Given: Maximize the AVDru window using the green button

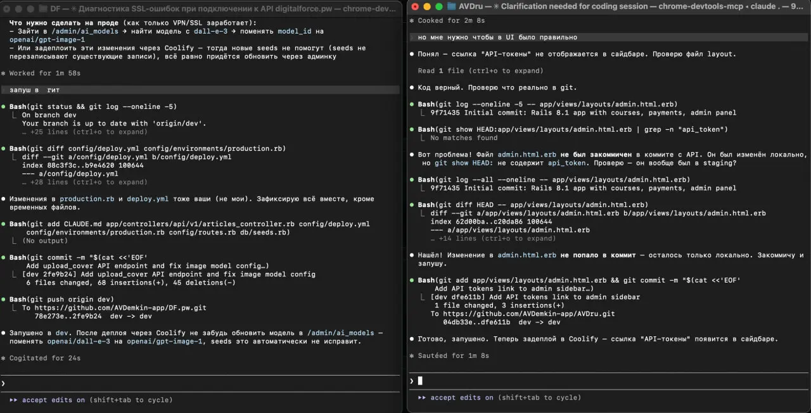Looking at the screenshot, I should pyautogui.click(x=438, y=6).
